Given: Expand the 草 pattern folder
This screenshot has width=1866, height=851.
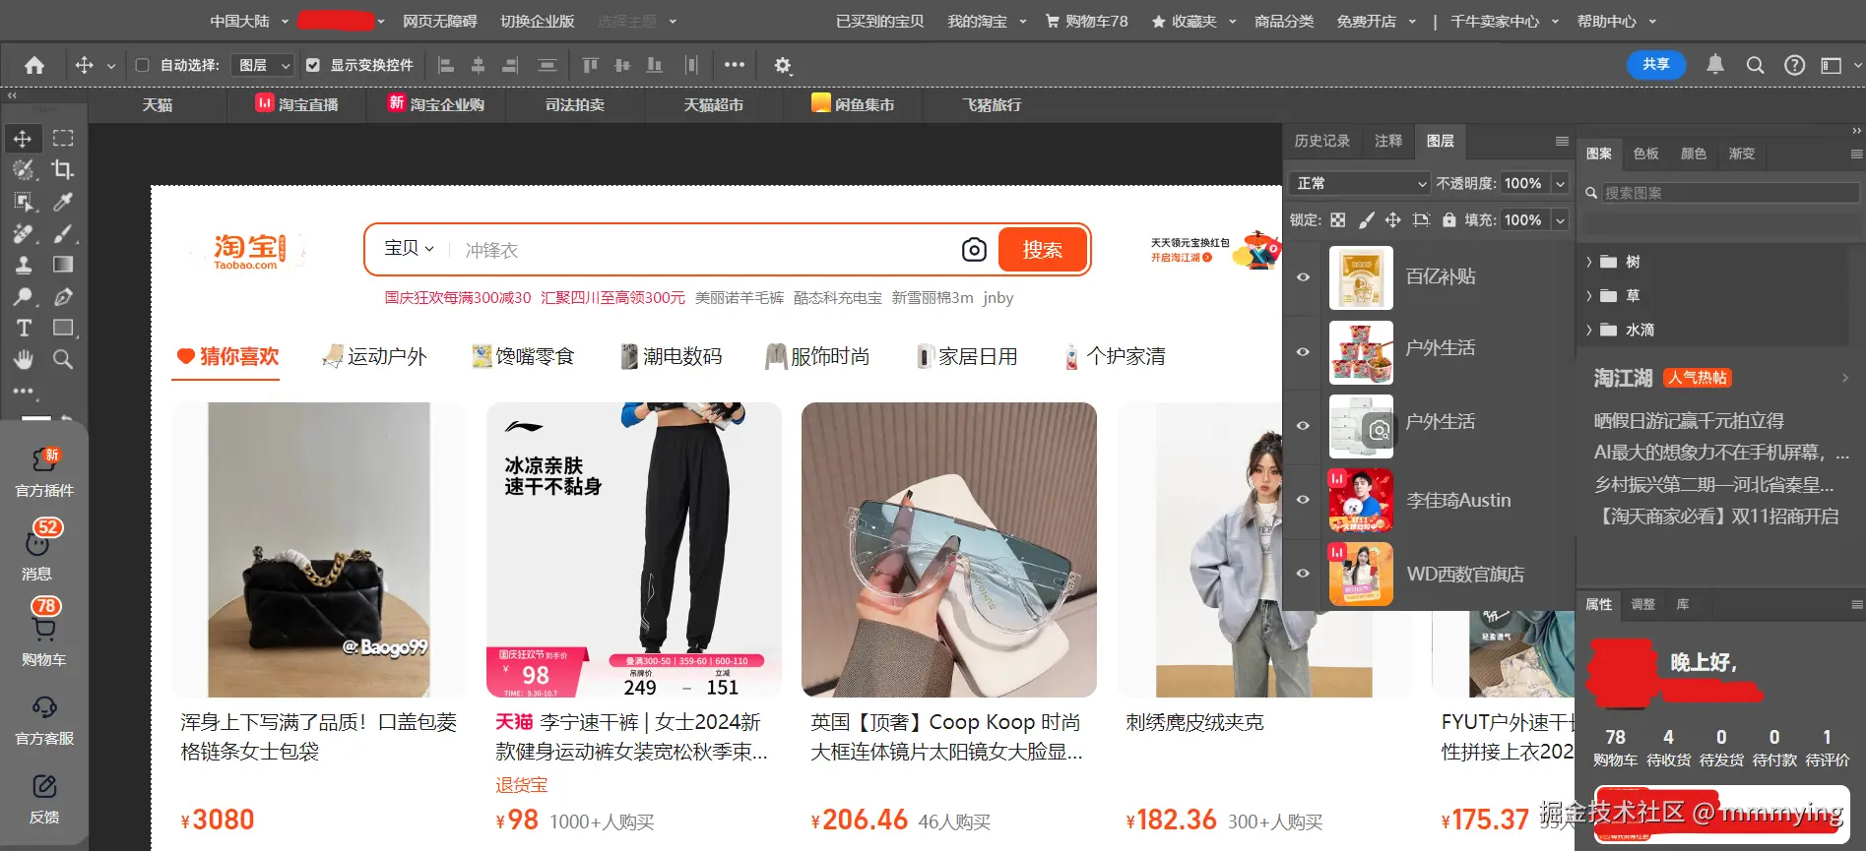Looking at the screenshot, I should (x=1588, y=296).
